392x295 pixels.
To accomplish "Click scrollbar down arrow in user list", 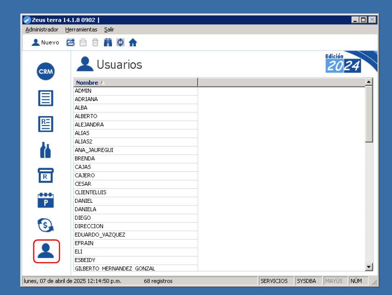I will tap(369, 267).
